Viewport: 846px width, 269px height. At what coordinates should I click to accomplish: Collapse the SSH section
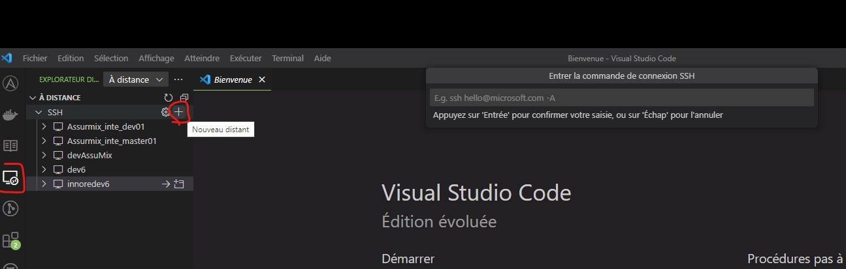(38, 113)
